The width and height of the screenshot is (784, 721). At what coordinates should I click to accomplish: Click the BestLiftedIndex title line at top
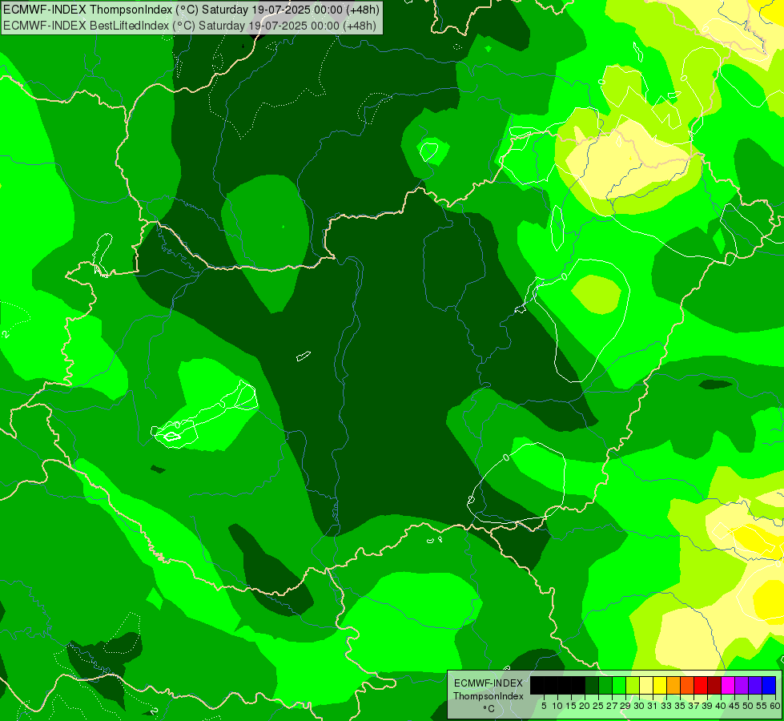[190, 26]
